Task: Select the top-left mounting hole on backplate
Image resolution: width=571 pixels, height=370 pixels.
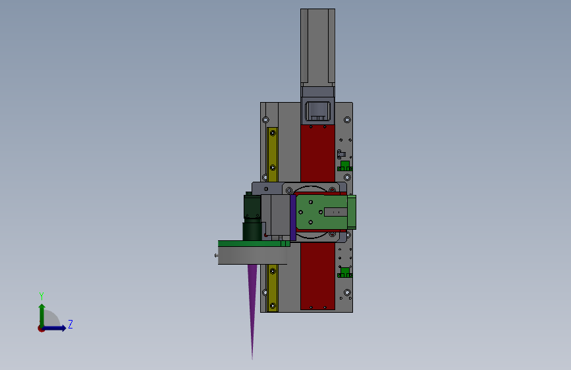Action: click(265, 119)
